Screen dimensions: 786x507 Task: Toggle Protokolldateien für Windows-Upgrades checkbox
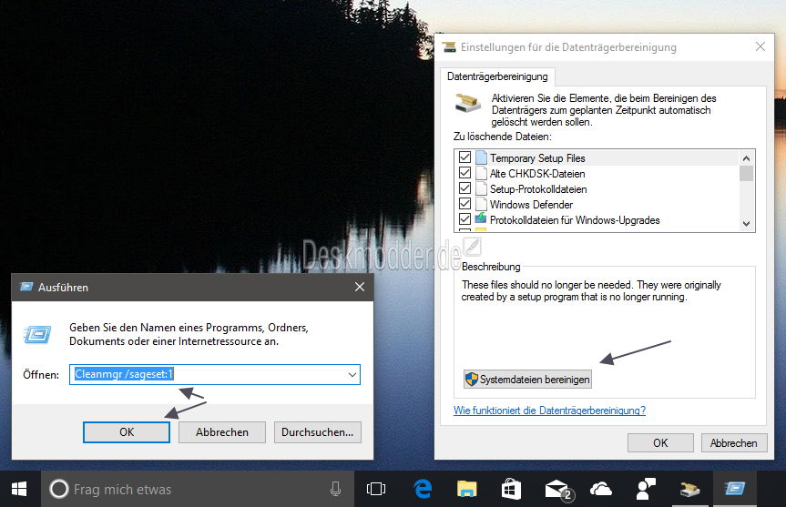tap(464, 219)
